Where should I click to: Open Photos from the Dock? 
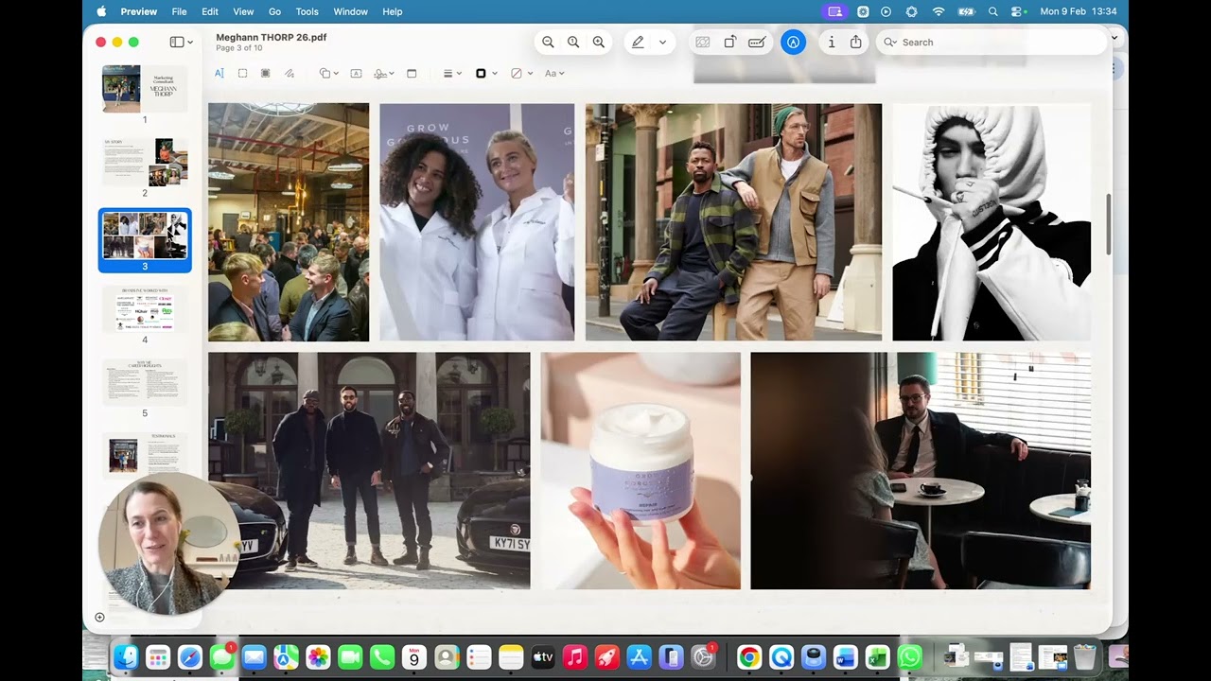click(x=318, y=656)
